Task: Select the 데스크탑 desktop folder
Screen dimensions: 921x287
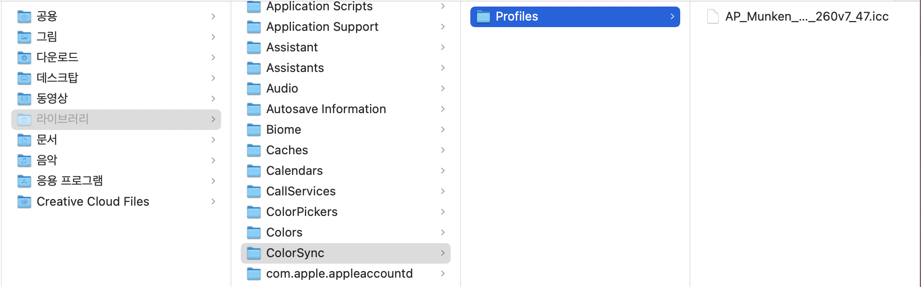Action: point(57,78)
